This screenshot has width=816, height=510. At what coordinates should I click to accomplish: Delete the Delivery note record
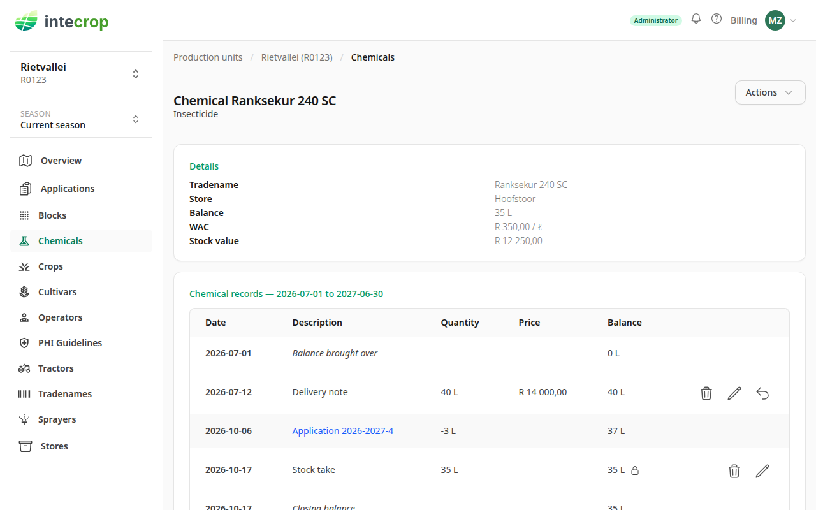pyautogui.click(x=706, y=393)
